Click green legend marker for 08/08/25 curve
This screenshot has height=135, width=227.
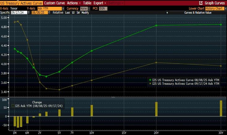150,80
